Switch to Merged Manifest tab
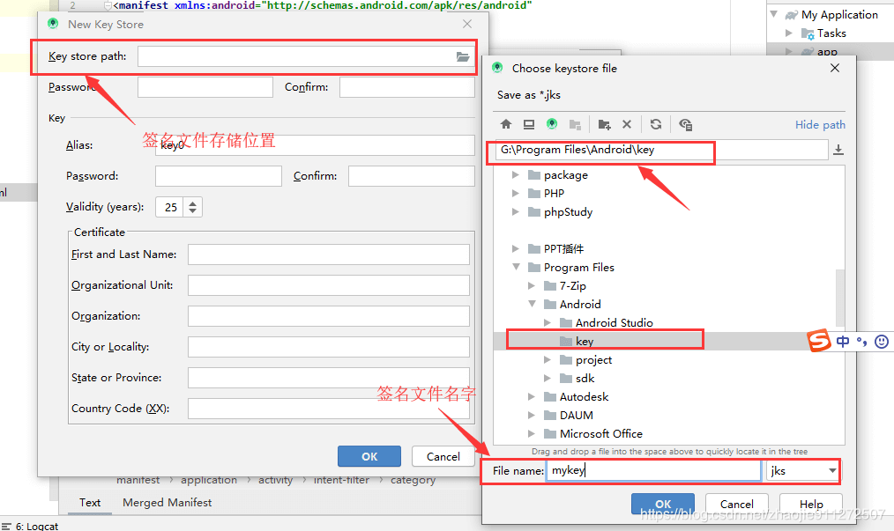Image resolution: width=894 pixels, height=531 pixels. pyautogui.click(x=167, y=503)
